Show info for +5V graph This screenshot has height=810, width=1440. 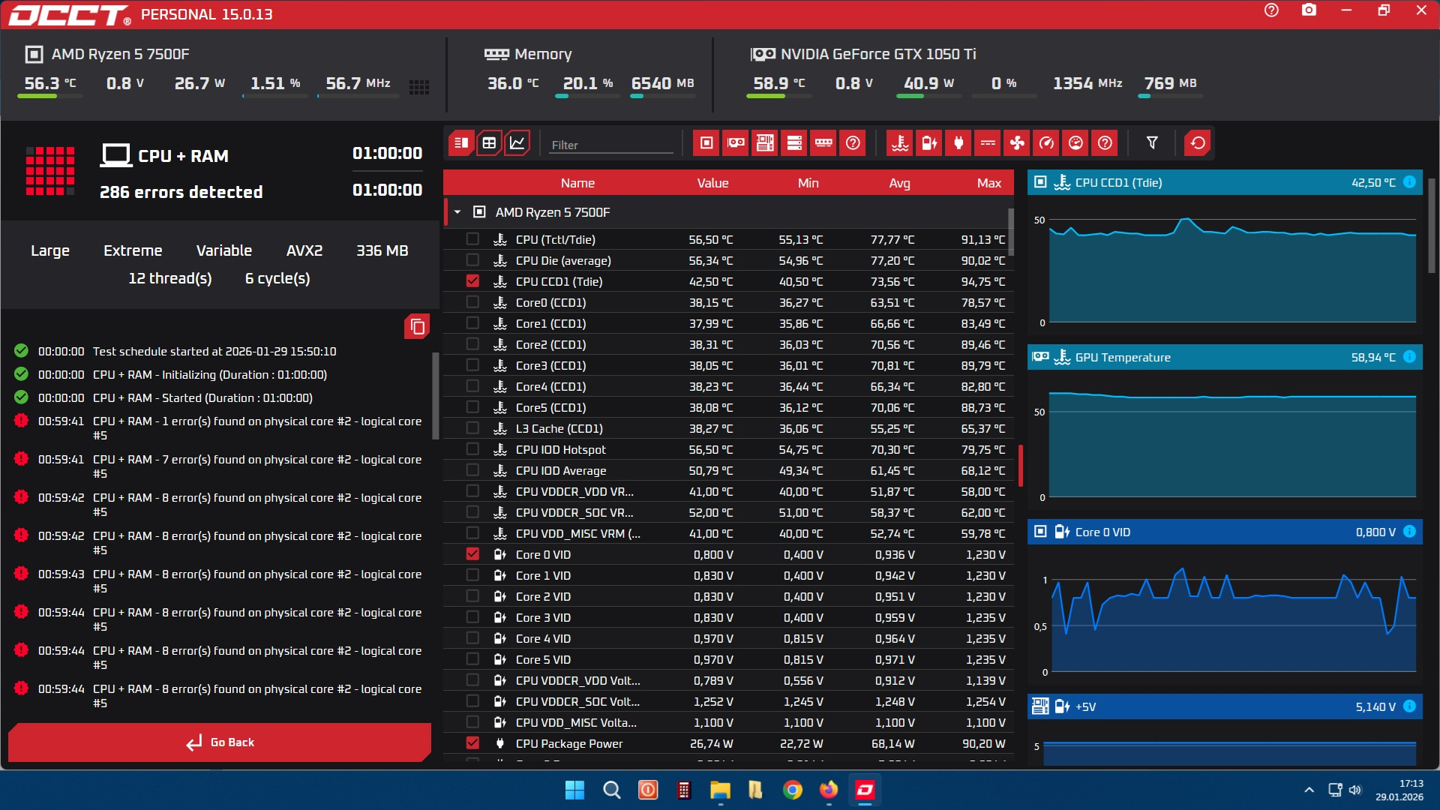coord(1409,706)
